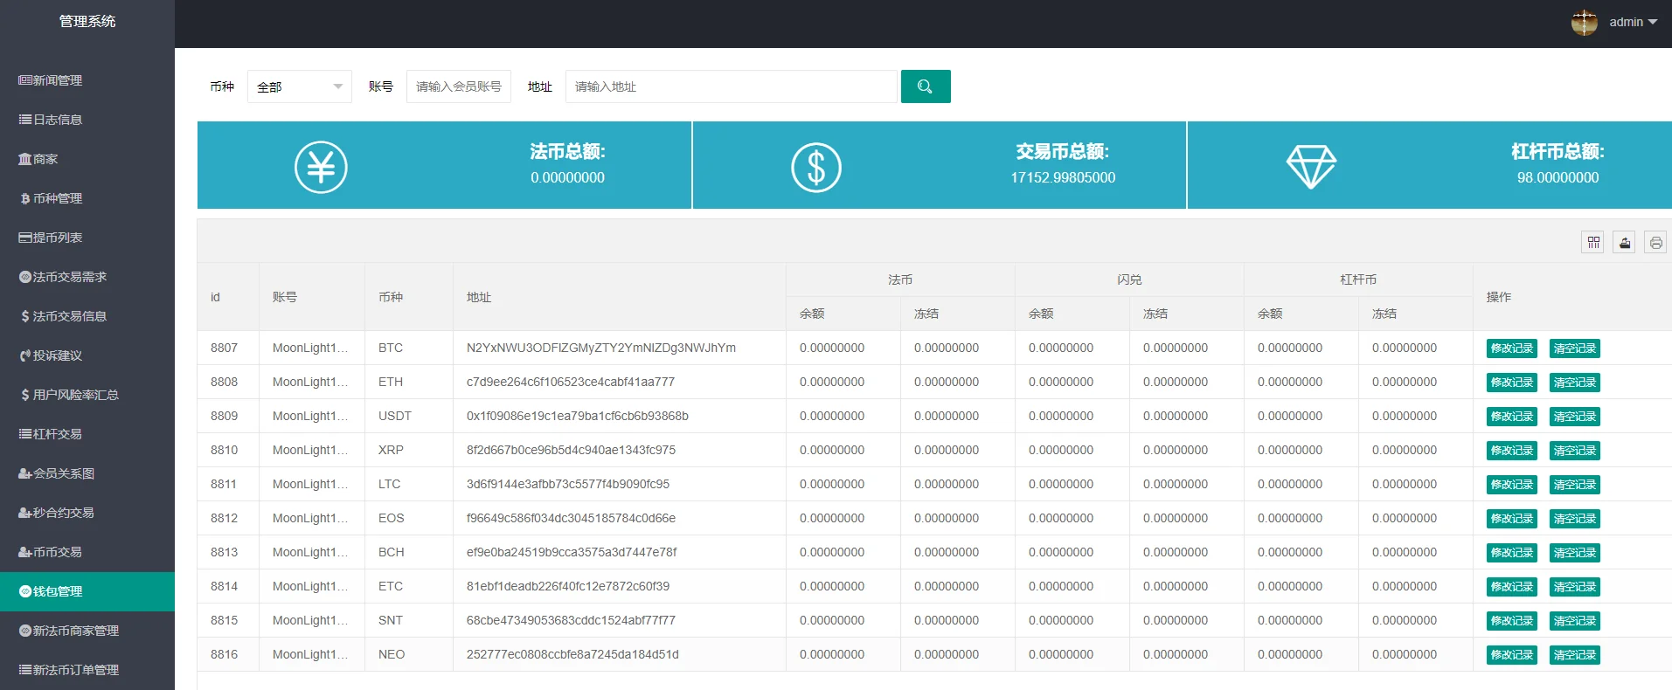Click the 地址 address input field
Image resolution: width=1672 pixels, height=690 pixels.
pos(731,86)
